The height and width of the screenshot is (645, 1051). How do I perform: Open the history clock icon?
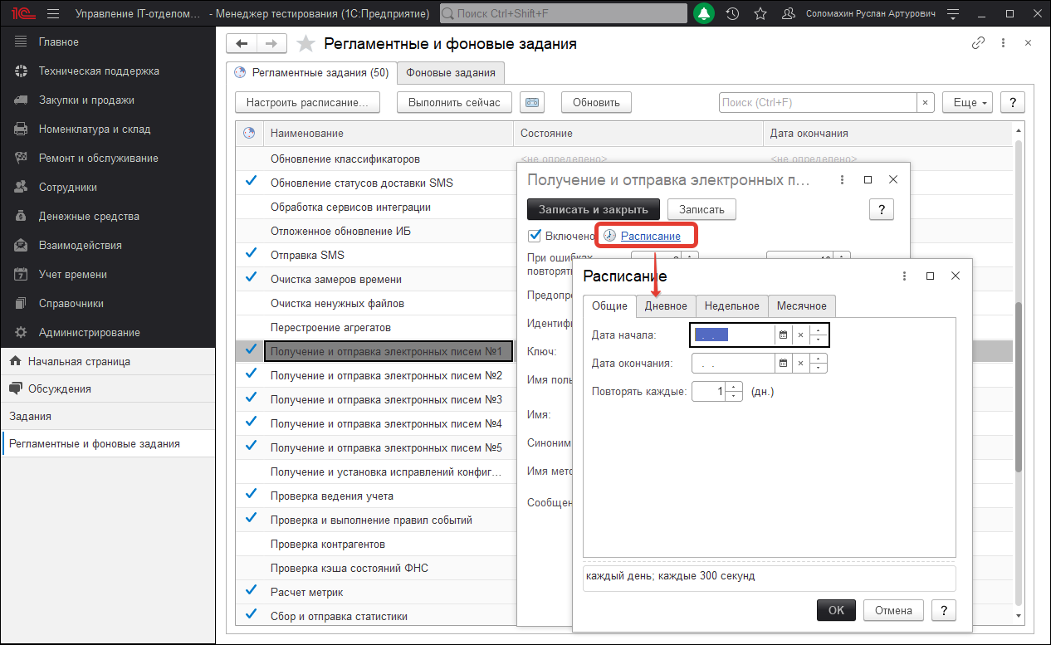(x=732, y=14)
